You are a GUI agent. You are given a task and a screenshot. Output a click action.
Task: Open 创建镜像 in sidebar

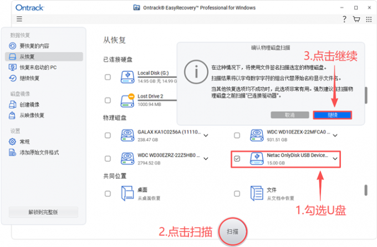(44, 105)
